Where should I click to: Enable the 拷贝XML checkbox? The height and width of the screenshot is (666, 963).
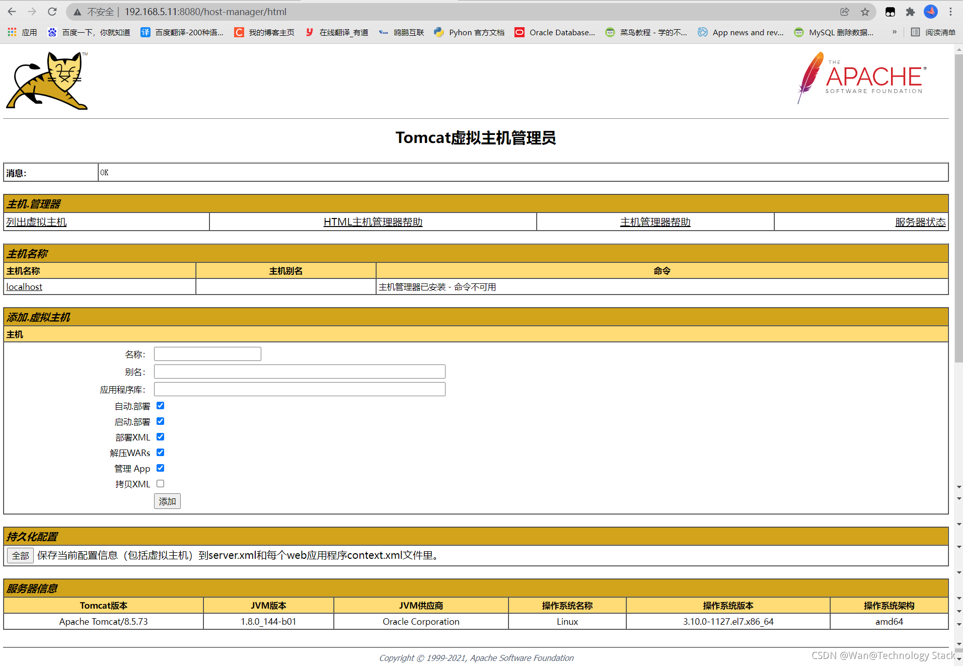(x=161, y=484)
